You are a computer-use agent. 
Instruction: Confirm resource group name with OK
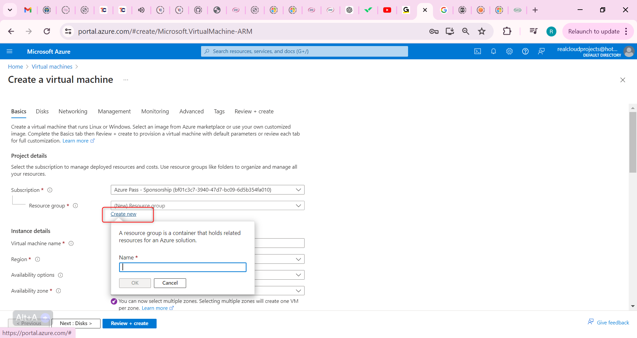click(135, 283)
